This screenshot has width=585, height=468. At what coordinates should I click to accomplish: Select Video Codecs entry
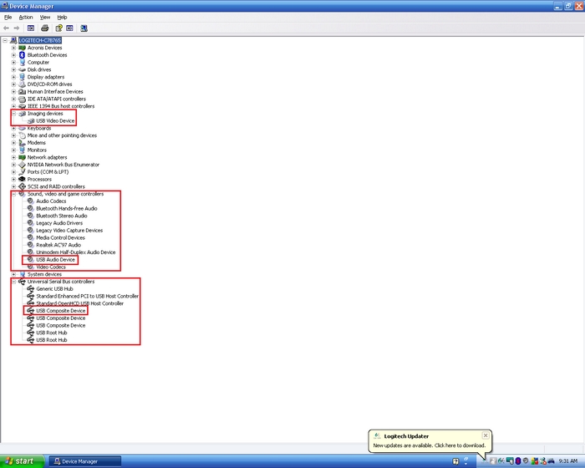(51, 267)
